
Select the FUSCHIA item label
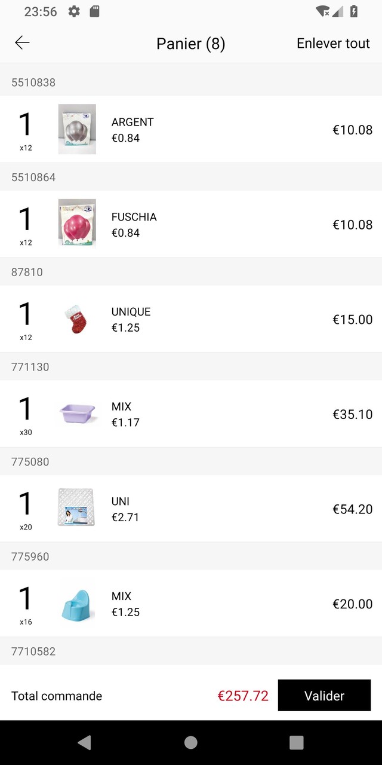coord(134,217)
